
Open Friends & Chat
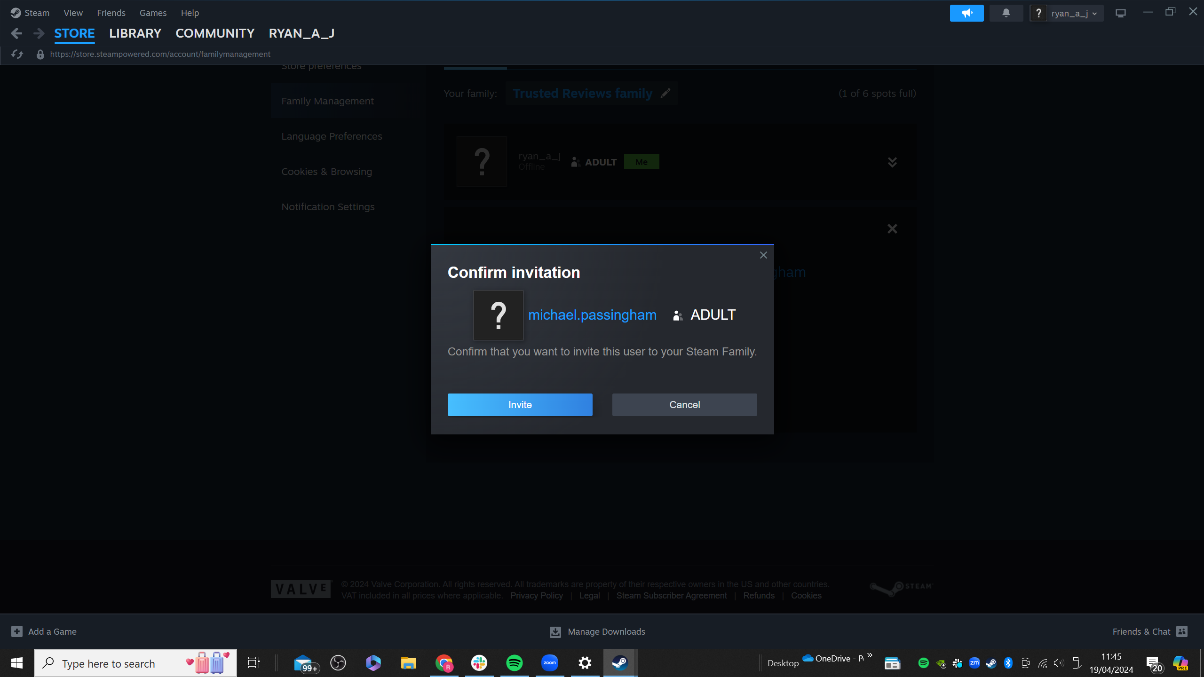1150,631
